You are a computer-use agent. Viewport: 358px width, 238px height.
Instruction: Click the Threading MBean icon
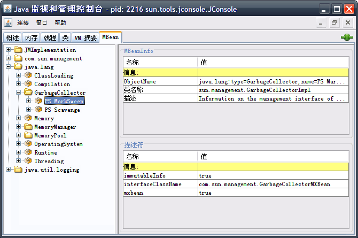tap(28, 161)
